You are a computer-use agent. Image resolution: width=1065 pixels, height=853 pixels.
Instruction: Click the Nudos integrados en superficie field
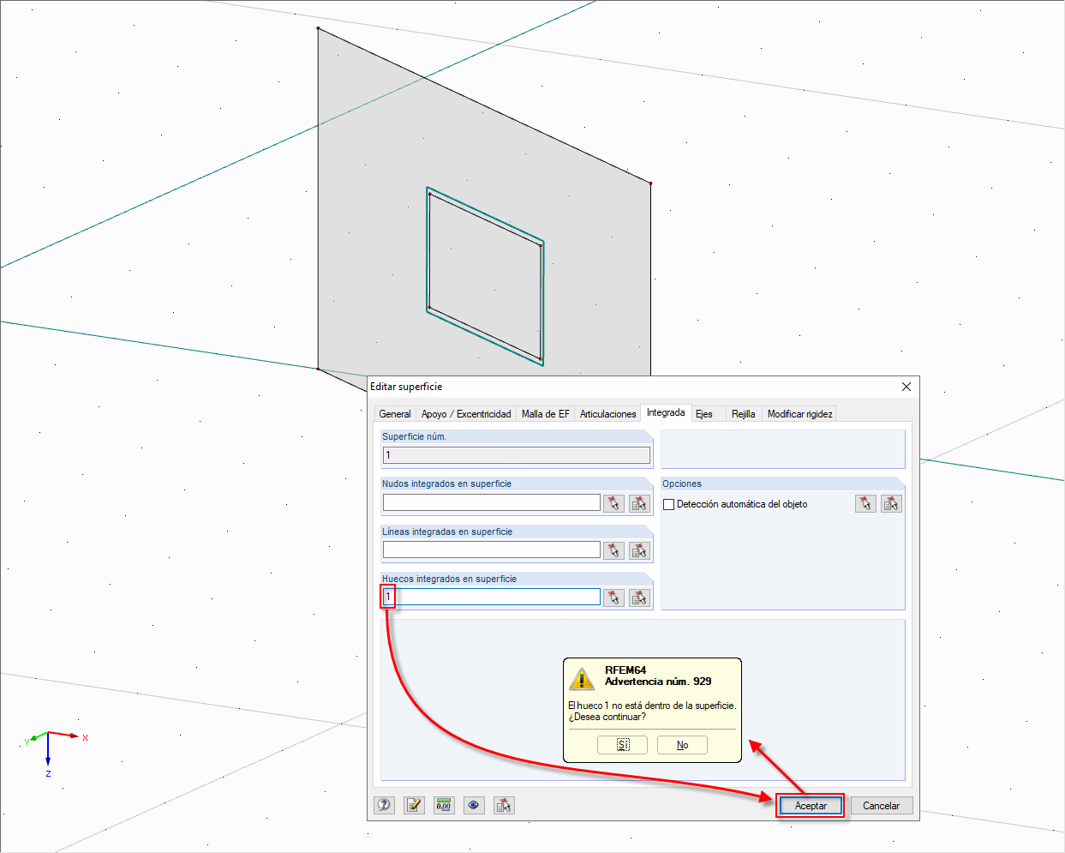coord(492,502)
